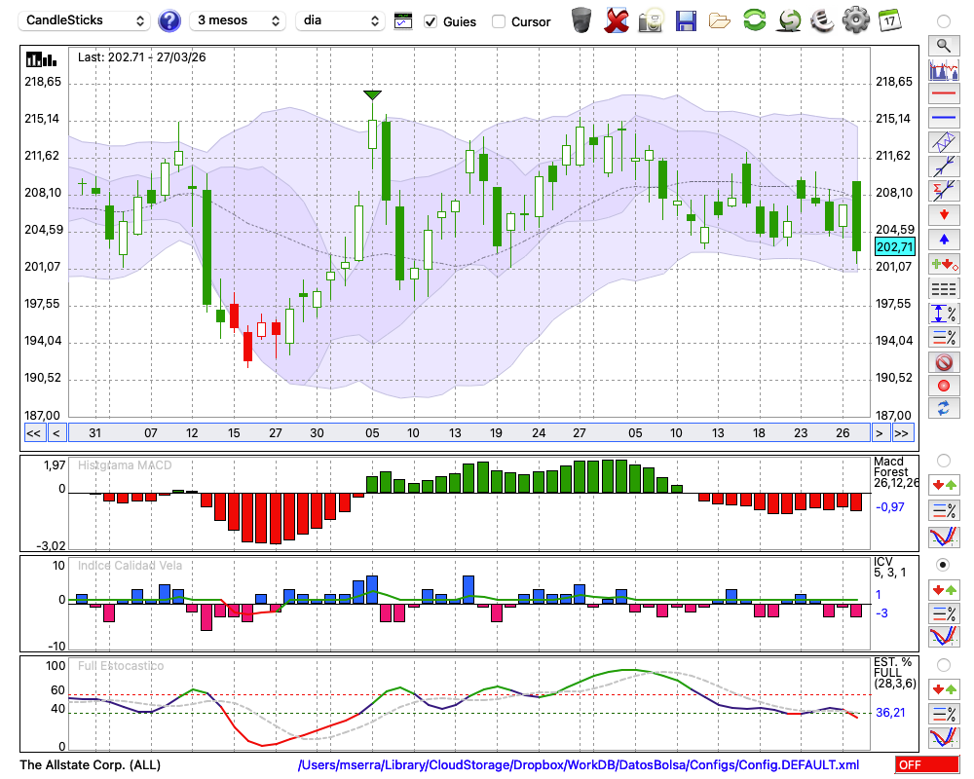Click the blue help question mark icon

click(x=169, y=21)
